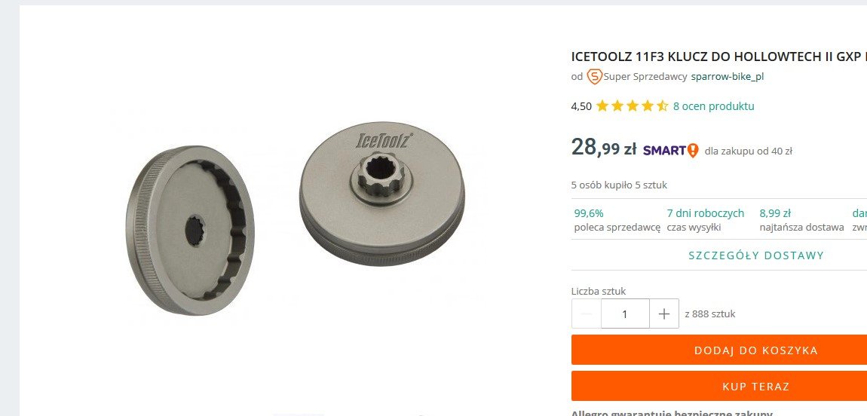Decrease quantity with the minus button
The width and height of the screenshot is (867, 416).
tap(587, 314)
